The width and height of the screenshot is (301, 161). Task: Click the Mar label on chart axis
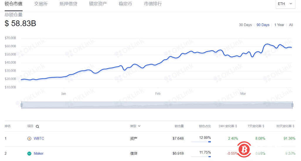click(243, 94)
